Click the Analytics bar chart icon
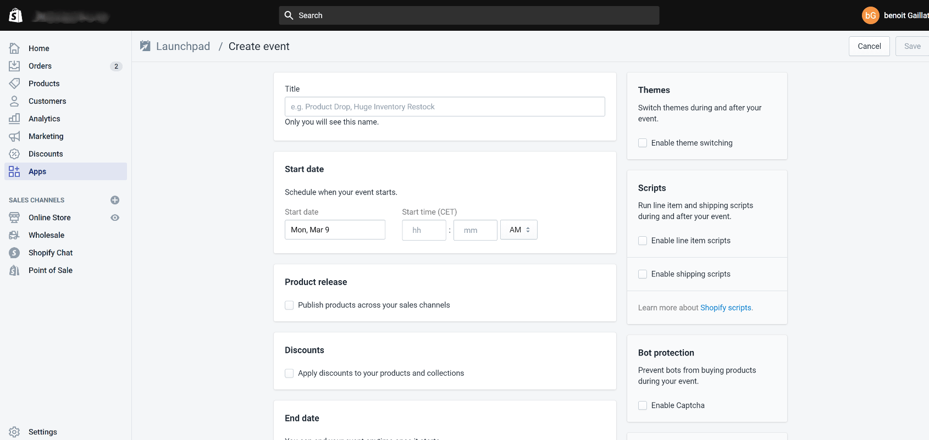This screenshot has width=929, height=440. coord(14,119)
